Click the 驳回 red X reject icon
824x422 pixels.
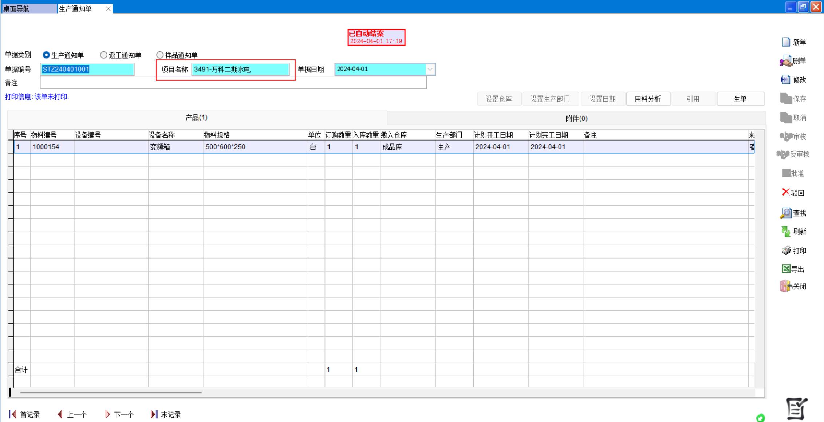click(x=786, y=192)
